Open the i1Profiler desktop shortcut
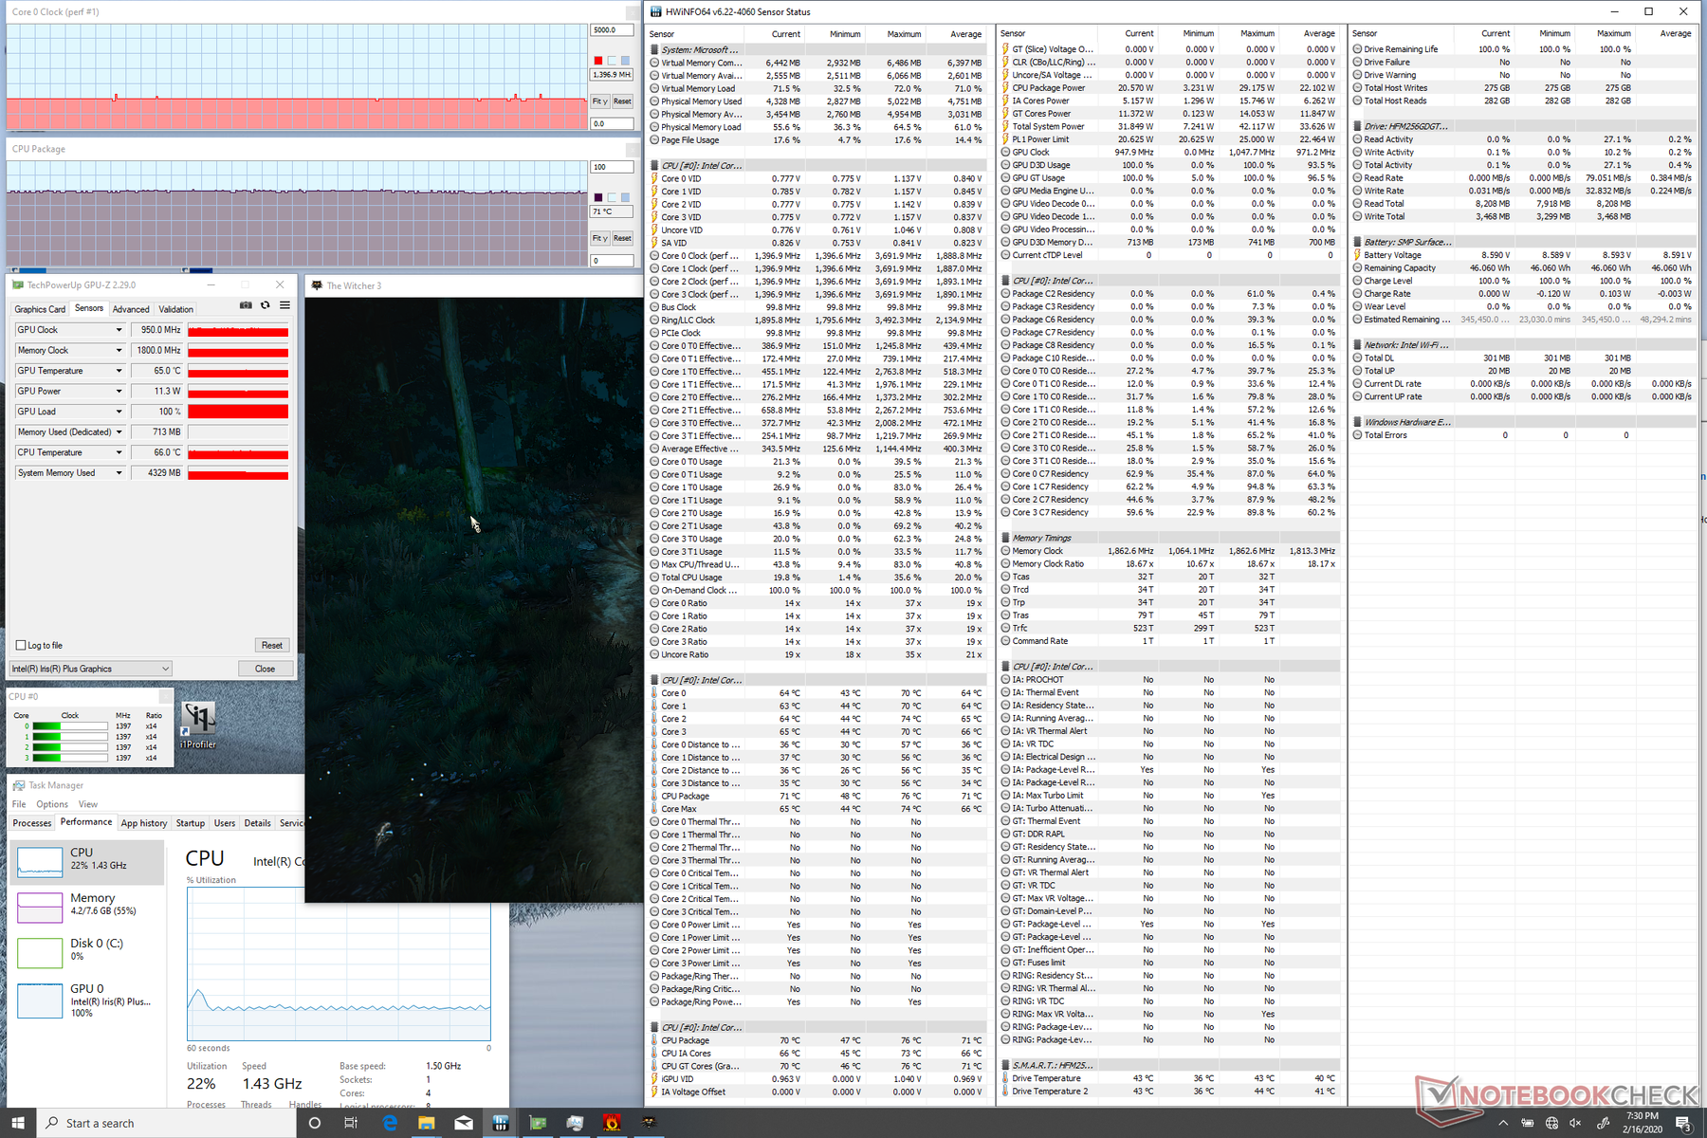Image resolution: width=1707 pixels, height=1138 pixels. [198, 725]
